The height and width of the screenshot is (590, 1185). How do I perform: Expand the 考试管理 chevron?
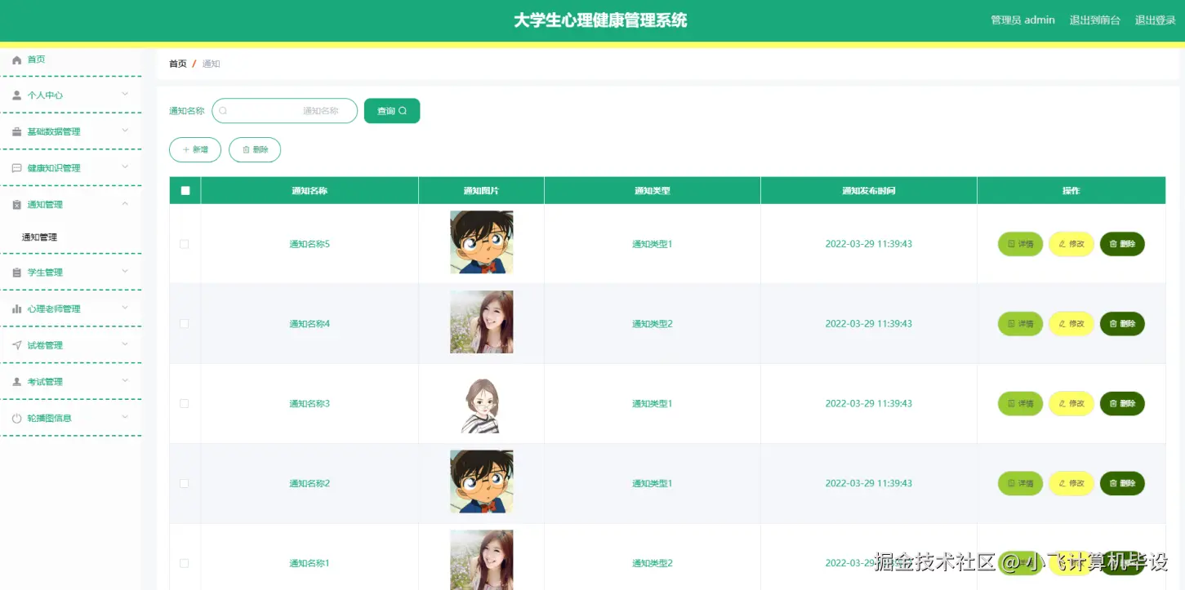pyautogui.click(x=125, y=381)
